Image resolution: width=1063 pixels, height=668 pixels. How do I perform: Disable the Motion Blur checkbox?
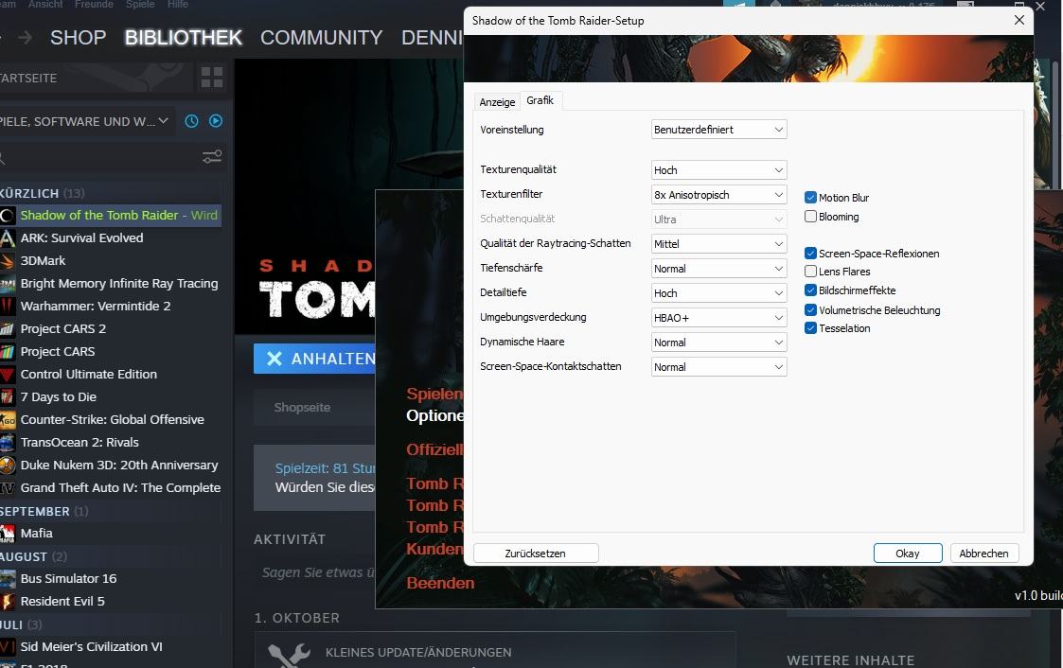click(x=810, y=197)
